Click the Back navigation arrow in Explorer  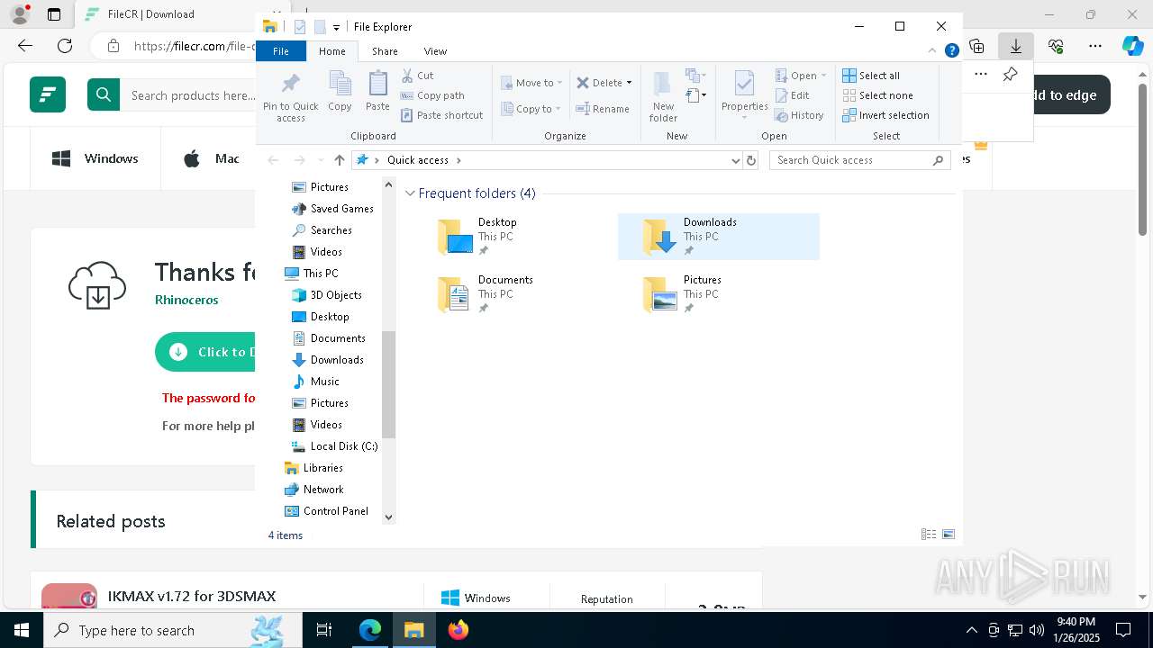273,160
